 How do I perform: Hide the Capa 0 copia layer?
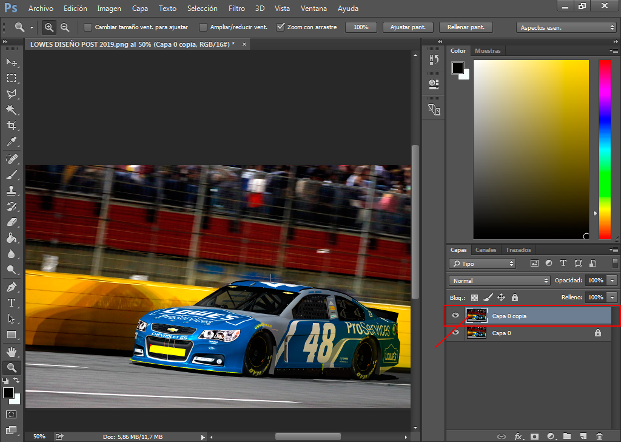tap(455, 316)
